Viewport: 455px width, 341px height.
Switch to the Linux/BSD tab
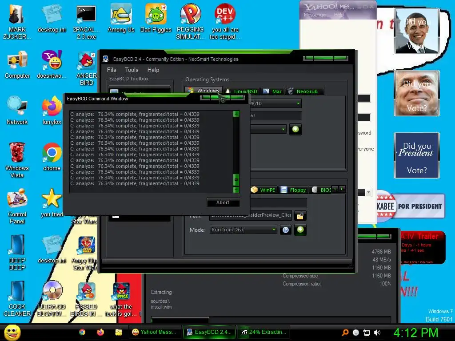pos(241,91)
